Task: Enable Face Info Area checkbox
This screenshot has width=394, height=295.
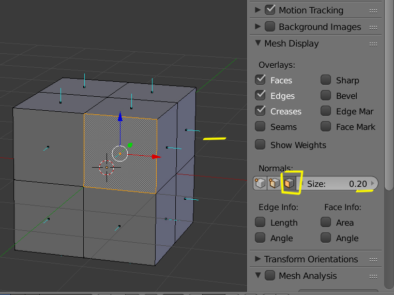Action: point(326,223)
